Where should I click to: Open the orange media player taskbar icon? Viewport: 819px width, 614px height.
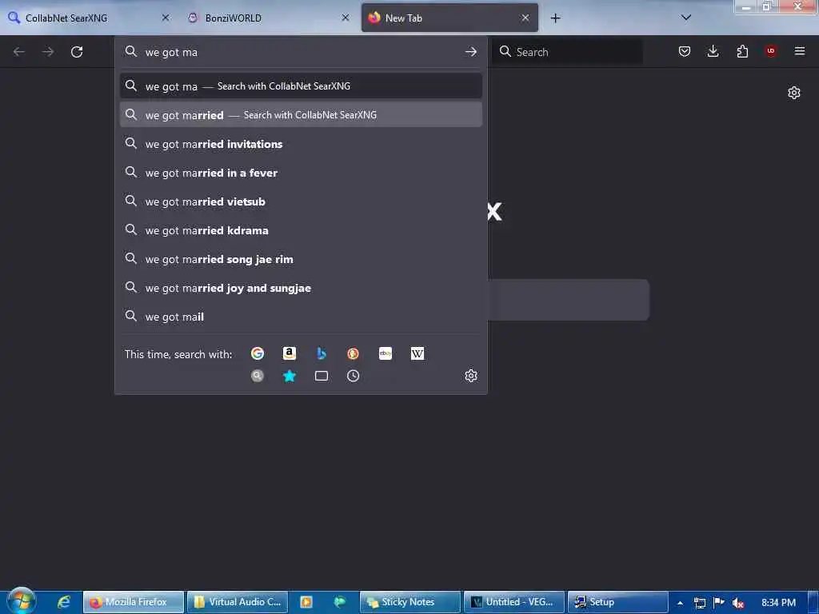tap(306, 602)
